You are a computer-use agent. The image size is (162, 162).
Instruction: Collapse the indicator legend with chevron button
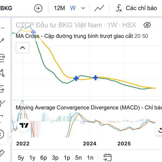23,48
